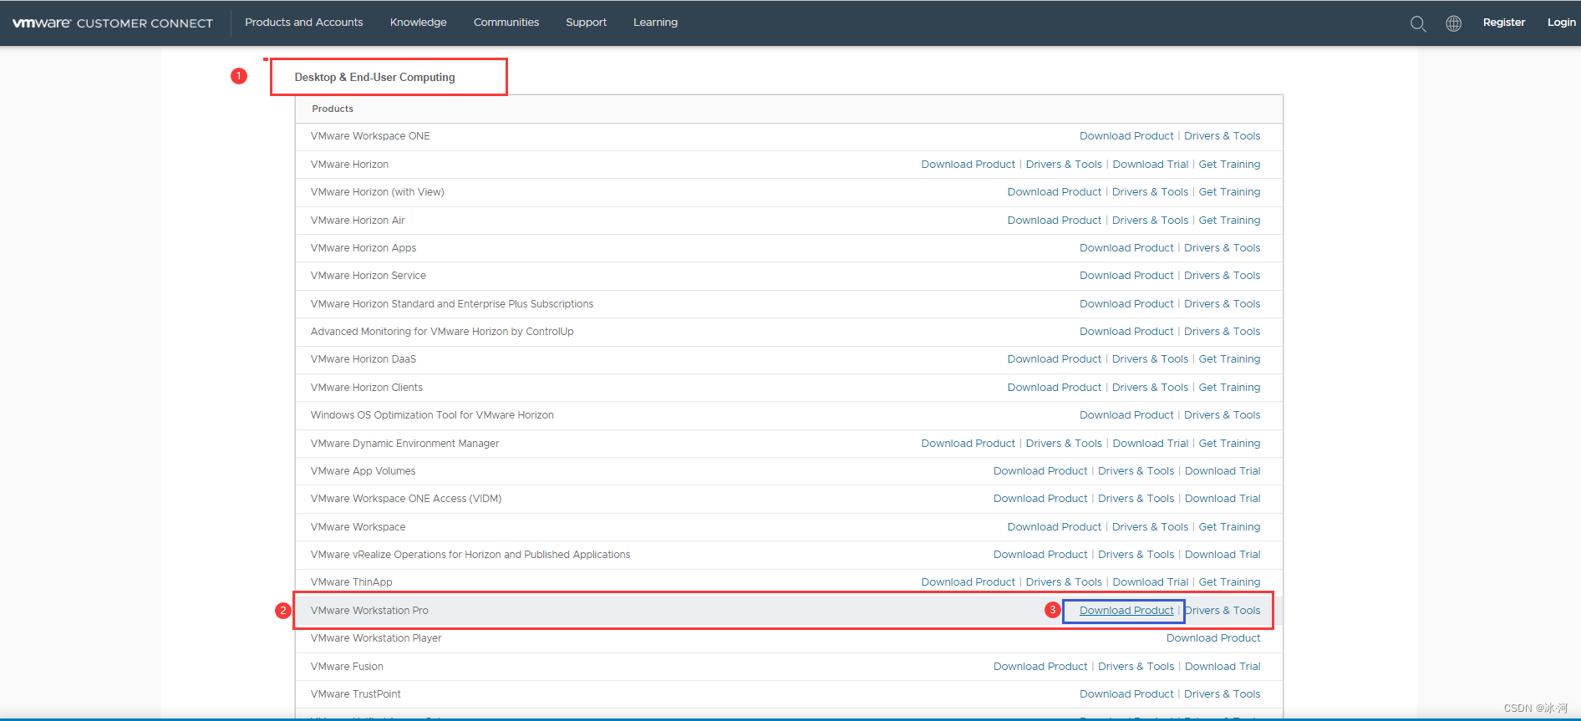Open Drivers & Tools for VMware App Volumes
Image resolution: width=1581 pixels, height=721 pixels.
pyautogui.click(x=1136, y=471)
